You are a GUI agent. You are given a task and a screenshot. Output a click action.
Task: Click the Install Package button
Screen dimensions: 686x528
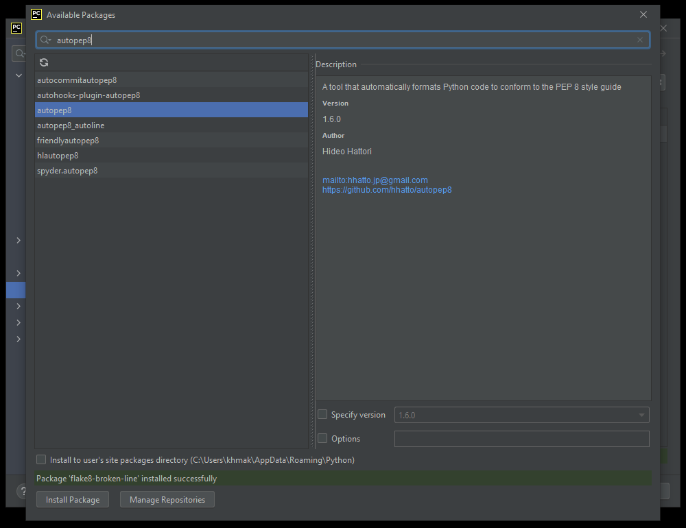pos(73,500)
